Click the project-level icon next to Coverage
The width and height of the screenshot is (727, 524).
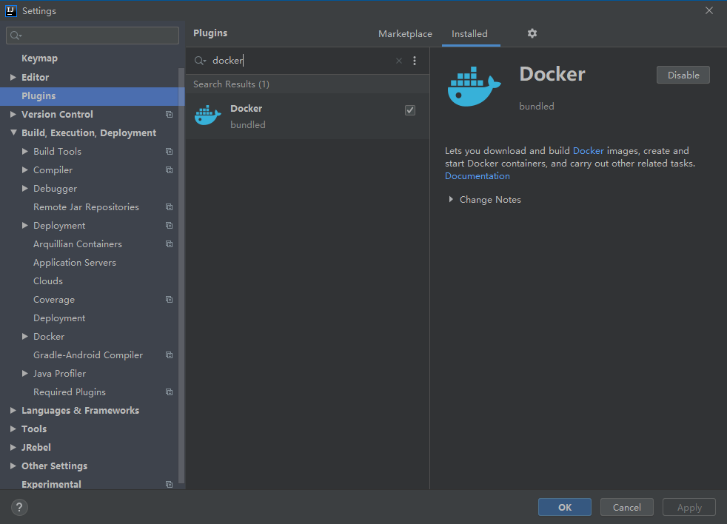(x=170, y=300)
